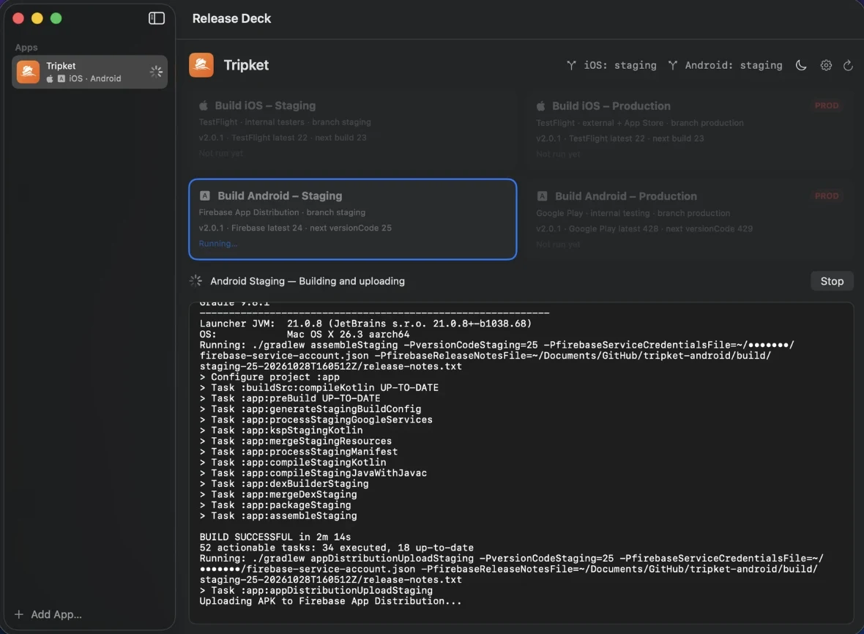Click the branch icon beside iOS: staging

[571, 65]
